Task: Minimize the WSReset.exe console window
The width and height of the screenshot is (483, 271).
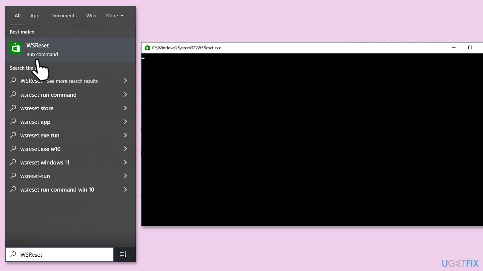Action: tap(454, 48)
